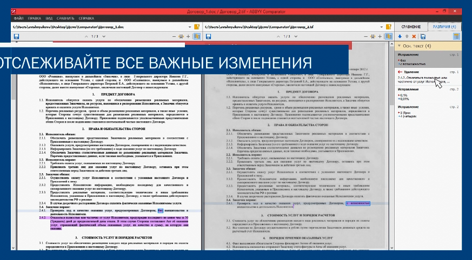This screenshot has width=472, height=260.
Task: Zoom out the right document
Action: click(365, 36)
